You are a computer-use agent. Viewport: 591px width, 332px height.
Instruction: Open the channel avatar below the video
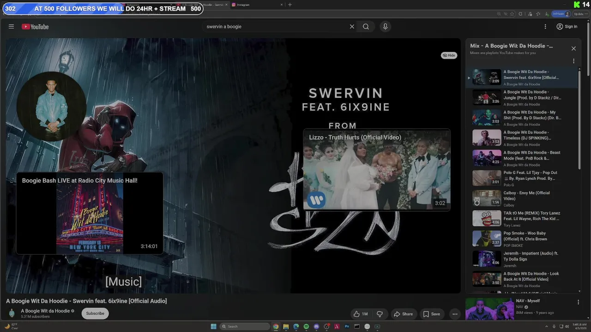pyautogui.click(x=12, y=313)
